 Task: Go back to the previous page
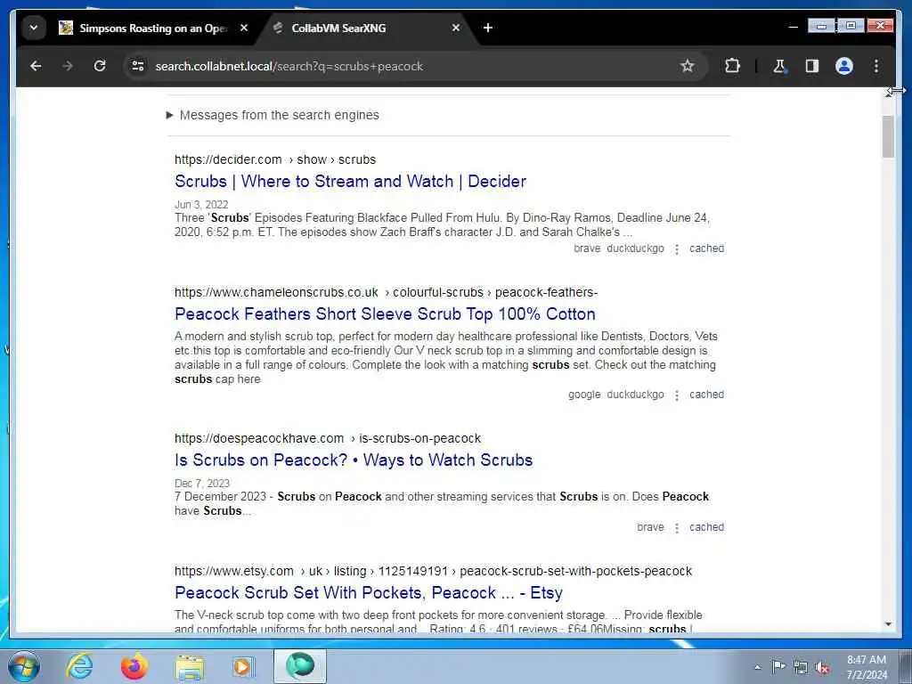coord(36,66)
